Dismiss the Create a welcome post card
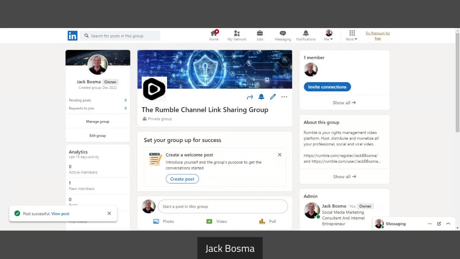The height and width of the screenshot is (259, 460). click(280, 155)
